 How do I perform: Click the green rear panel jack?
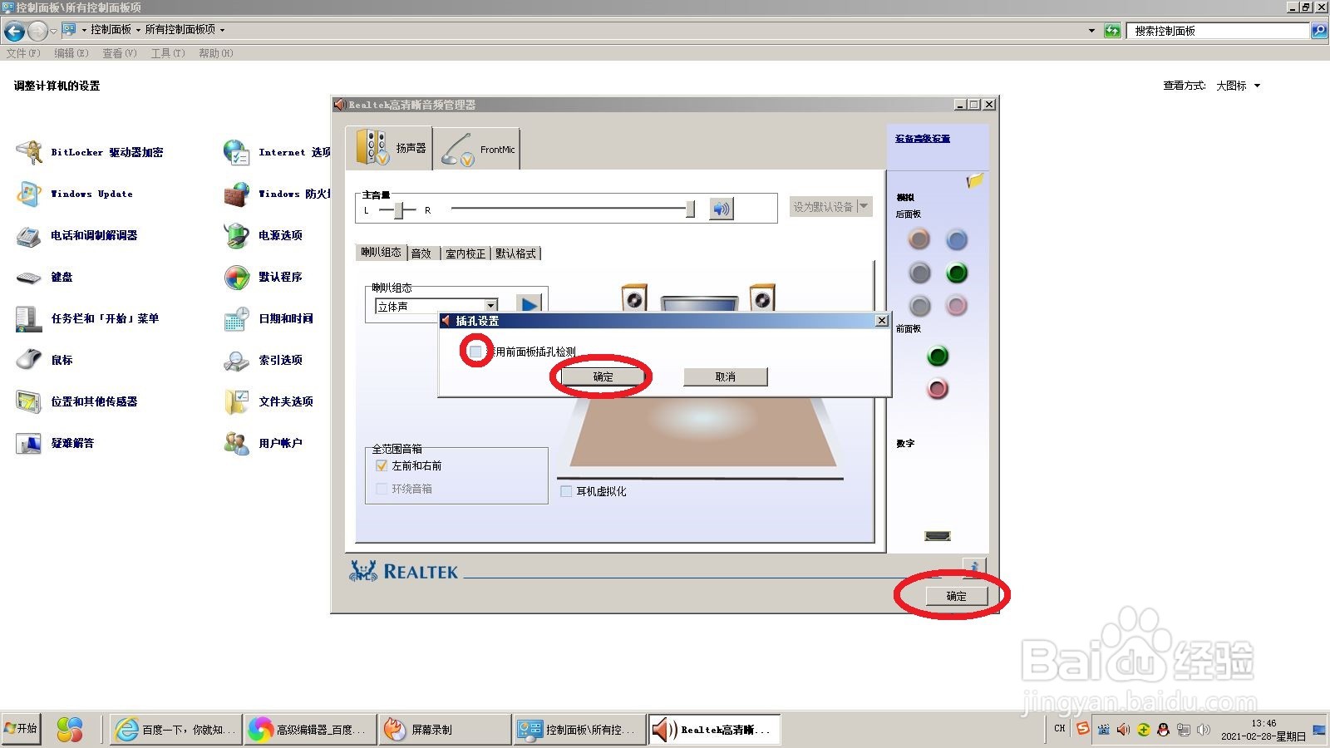click(x=957, y=273)
